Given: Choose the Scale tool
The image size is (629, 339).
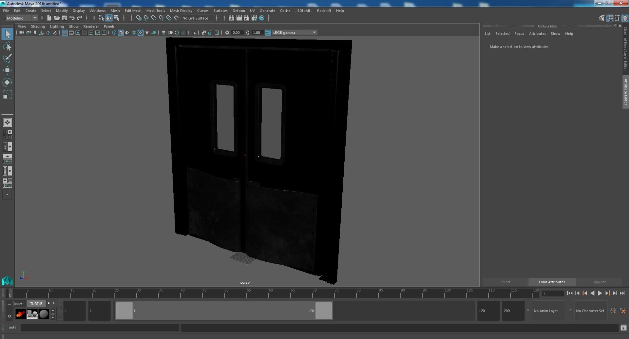Looking at the screenshot, I should (7, 95).
